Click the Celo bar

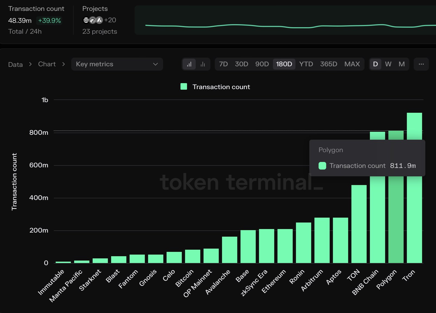pos(174,257)
